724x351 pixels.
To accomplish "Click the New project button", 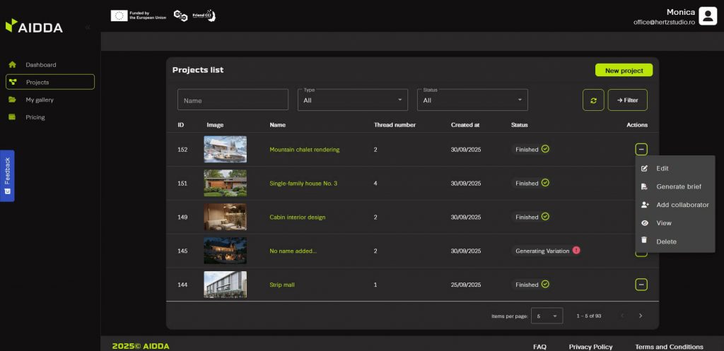I will [x=624, y=71].
